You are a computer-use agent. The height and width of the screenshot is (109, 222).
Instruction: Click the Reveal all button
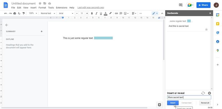click(205, 103)
